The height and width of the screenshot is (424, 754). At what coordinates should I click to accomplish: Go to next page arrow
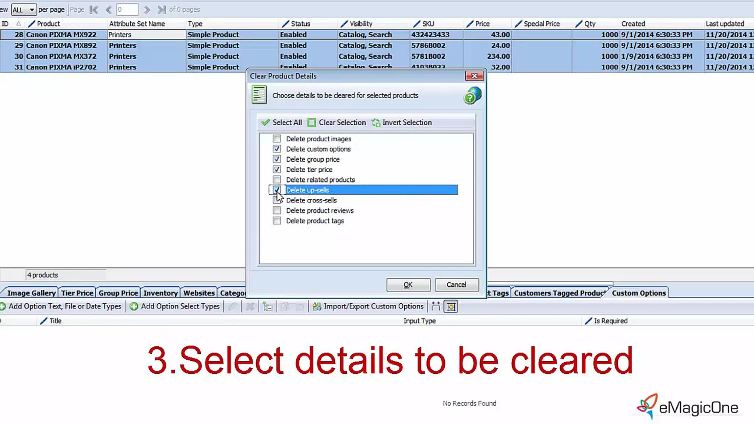coord(147,10)
